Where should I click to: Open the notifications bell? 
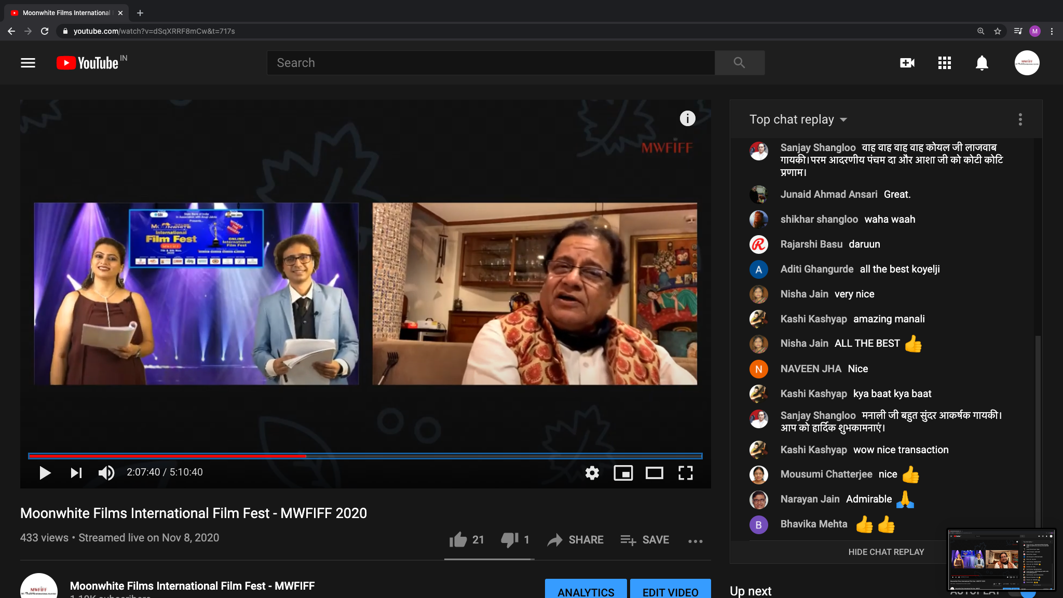[x=982, y=63]
